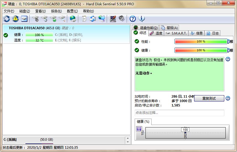Image resolution: width=237 pixels, height=152 pixels.
Task: Click the refresh-with-warning-triangle toolbar icon
Action: point(15,19)
